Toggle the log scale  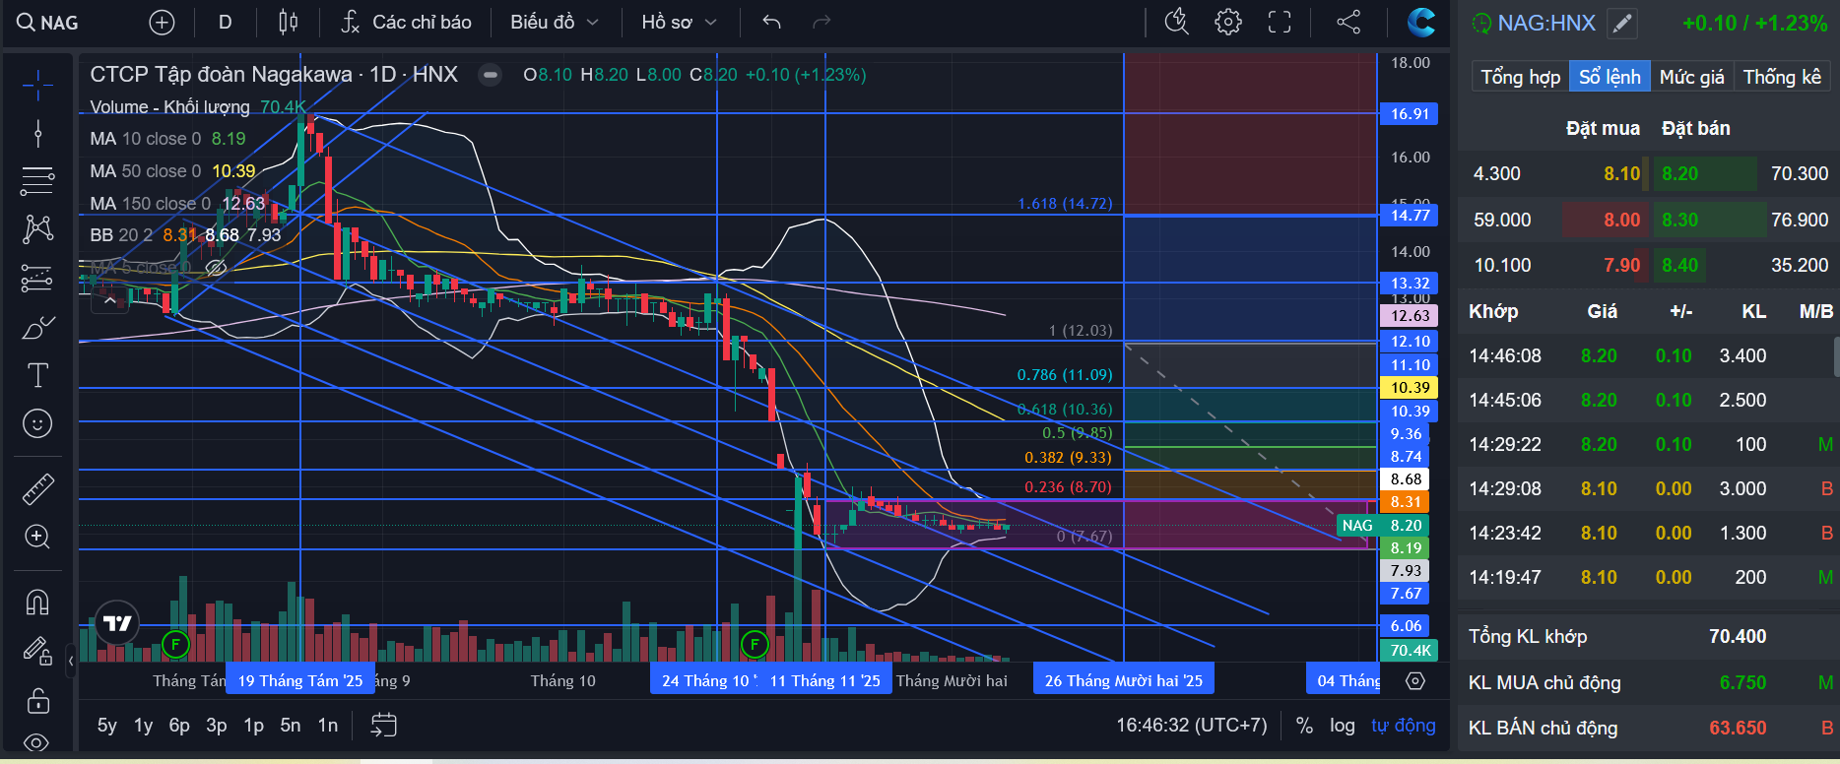[1342, 726]
